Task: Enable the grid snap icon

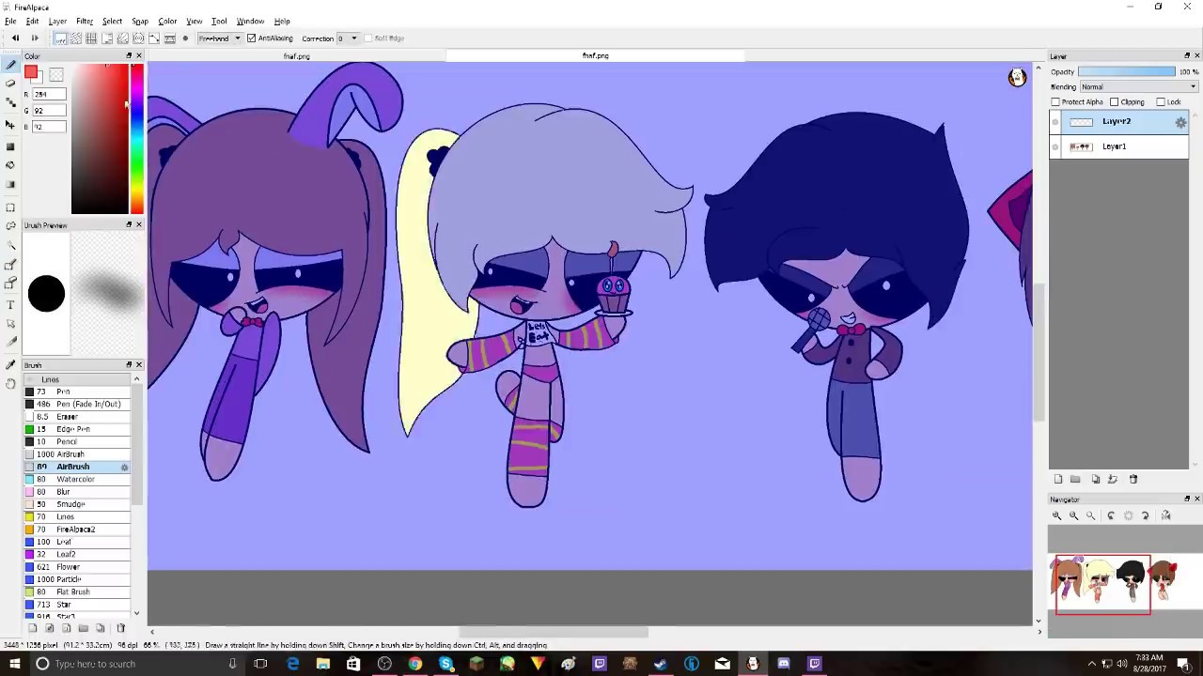Action: pos(91,38)
